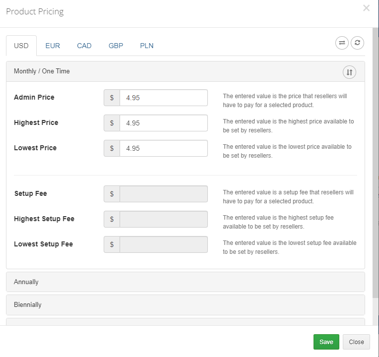The width and height of the screenshot is (379, 357).
Task: Click the Admin Price description text
Action: [285, 101]
